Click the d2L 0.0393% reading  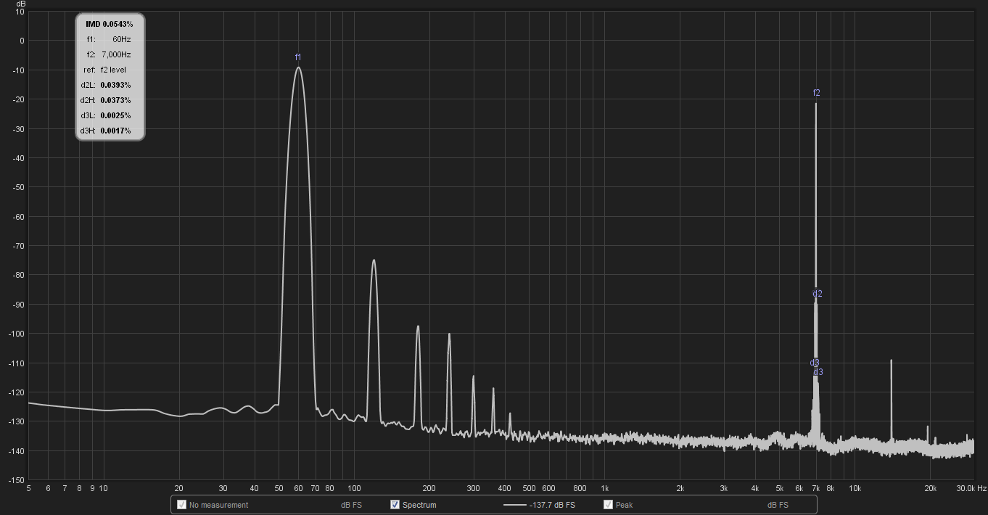point(115,85)
